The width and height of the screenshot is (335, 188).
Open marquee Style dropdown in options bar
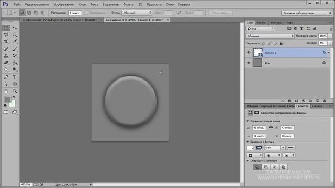137,13
